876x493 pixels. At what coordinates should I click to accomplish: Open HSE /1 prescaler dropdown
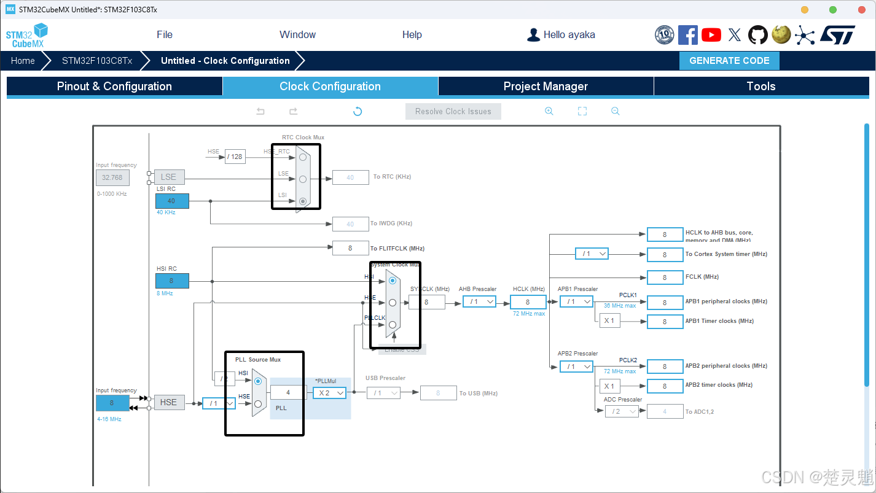tap(219, 403)
